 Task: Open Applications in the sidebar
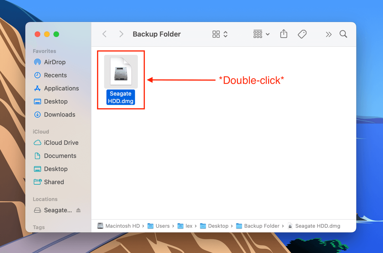[61, 88]
